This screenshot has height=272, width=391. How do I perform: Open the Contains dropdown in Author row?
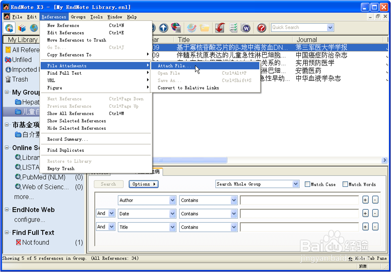point(234,200)
